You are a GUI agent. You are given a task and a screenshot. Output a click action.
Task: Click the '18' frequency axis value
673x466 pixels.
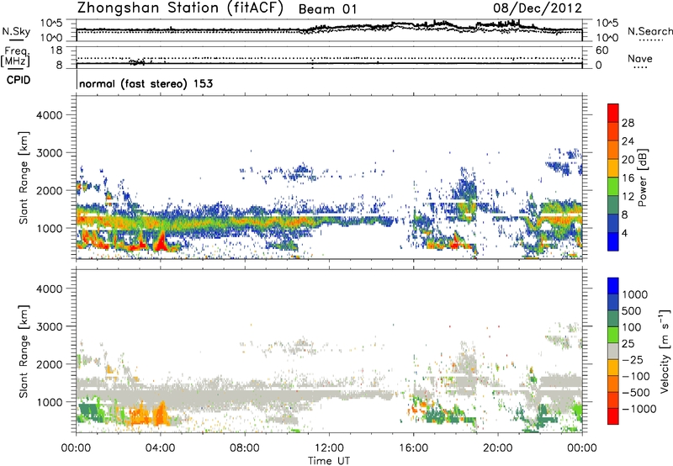click(x=56, y=50)
